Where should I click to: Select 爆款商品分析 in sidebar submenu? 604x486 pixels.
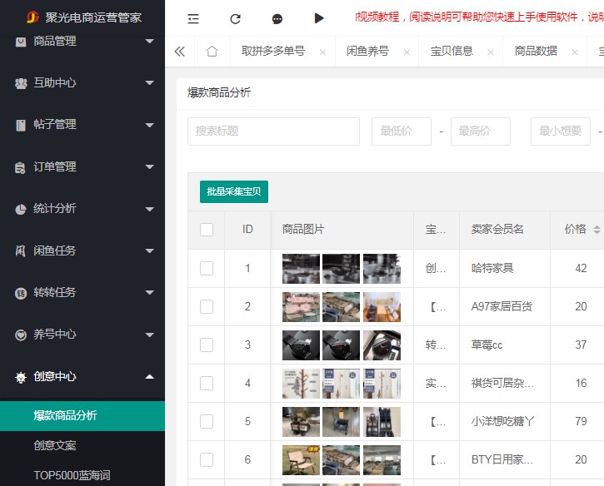[x=82, y=416]
